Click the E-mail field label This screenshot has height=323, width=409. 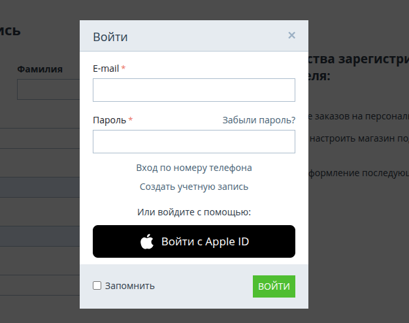click(106, 69)
